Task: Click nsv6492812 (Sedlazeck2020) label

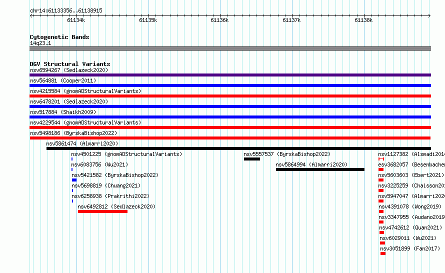Action: [116, 206]
